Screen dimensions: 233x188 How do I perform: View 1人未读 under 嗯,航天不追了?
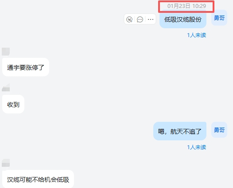[197, 147]
